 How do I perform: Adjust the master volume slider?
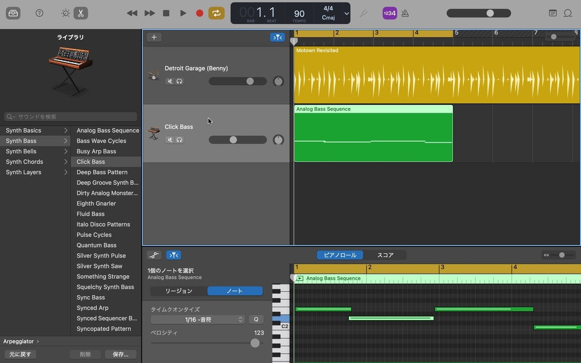[478, 13]
